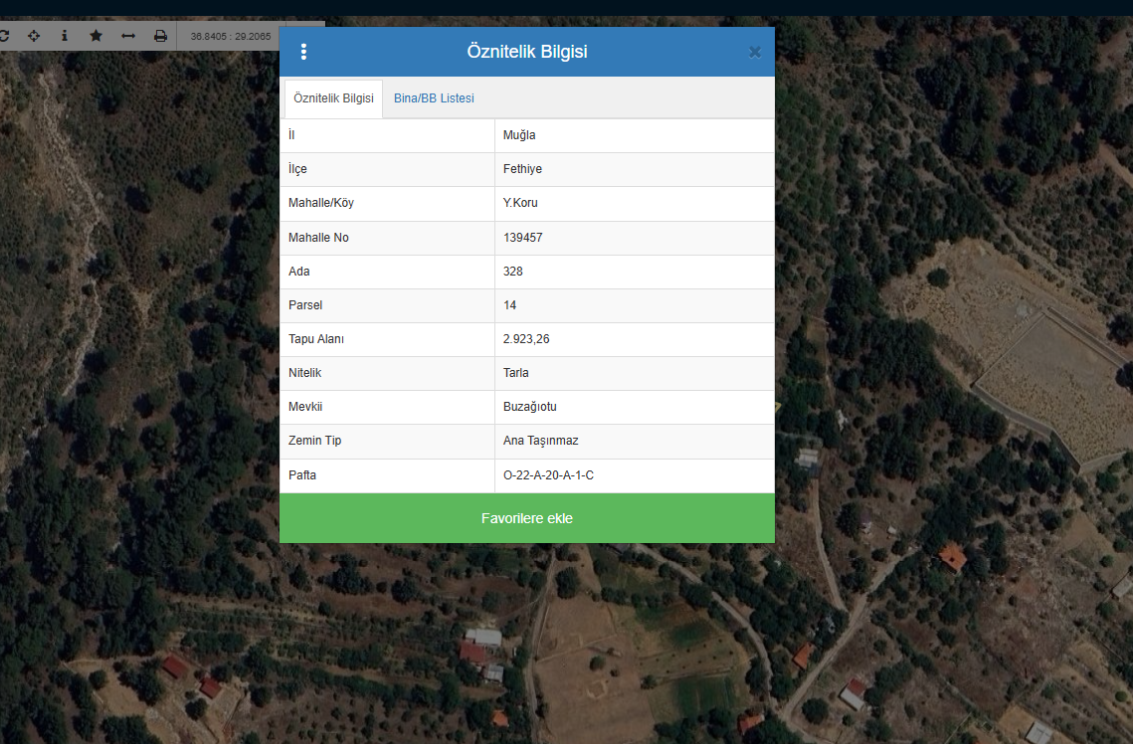Select the distance measure arrow tool

click(128, 36)
